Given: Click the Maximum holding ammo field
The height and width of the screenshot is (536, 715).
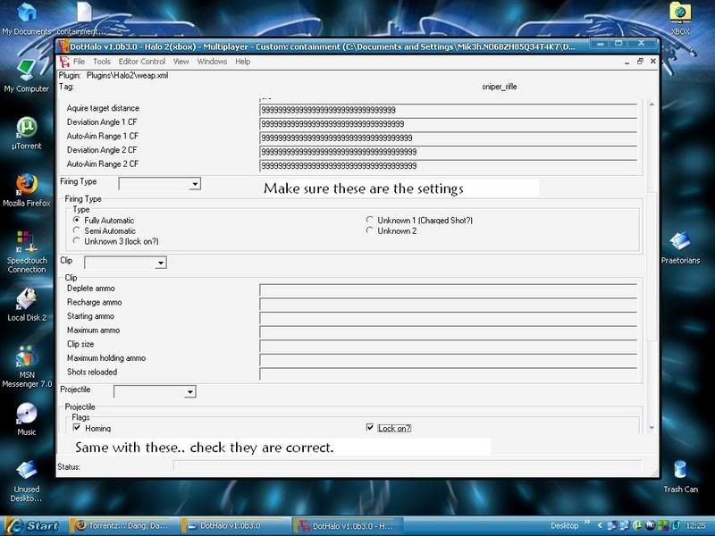Looking at the screenshot, I should click(x=448, y=360).
